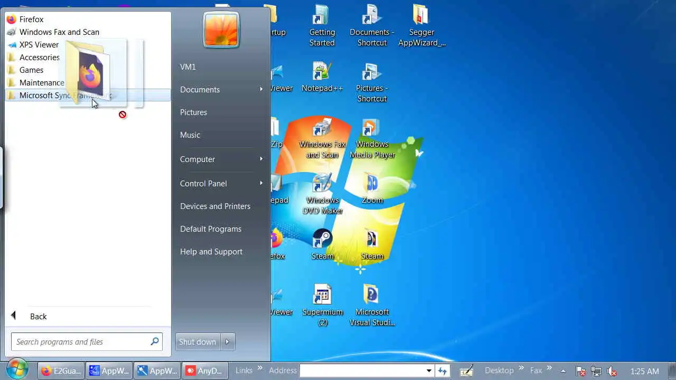Select the Windows DVD Maker desktop icon
This screenshot has height=380, width=676.
click(322, 194)
